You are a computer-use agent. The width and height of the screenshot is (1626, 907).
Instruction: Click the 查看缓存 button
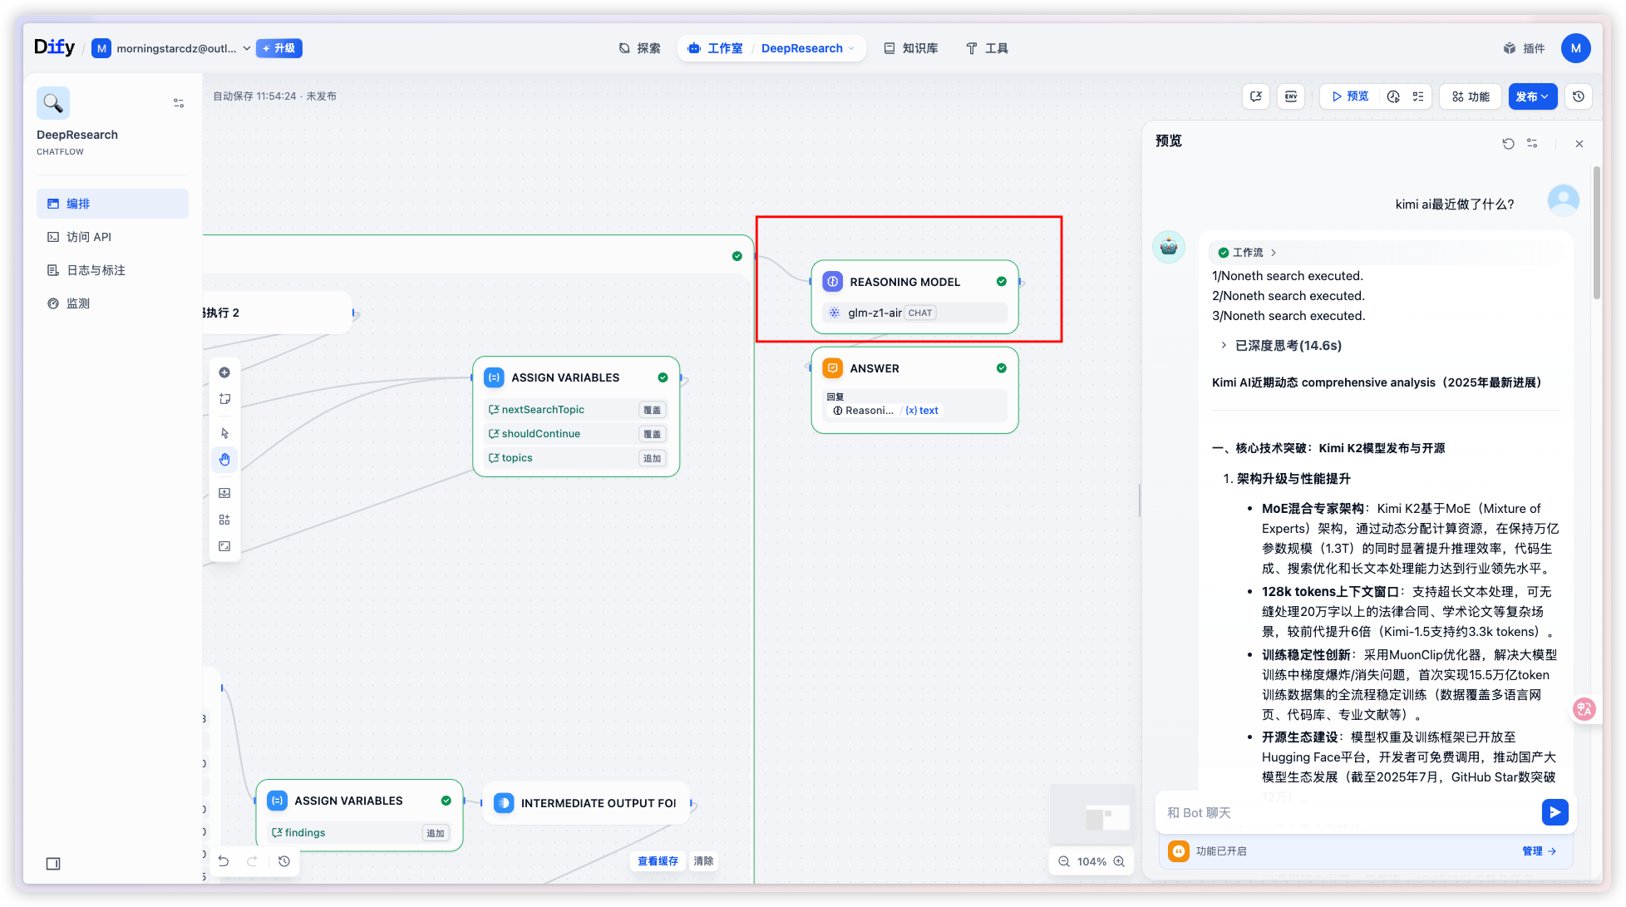pos(658,861)
